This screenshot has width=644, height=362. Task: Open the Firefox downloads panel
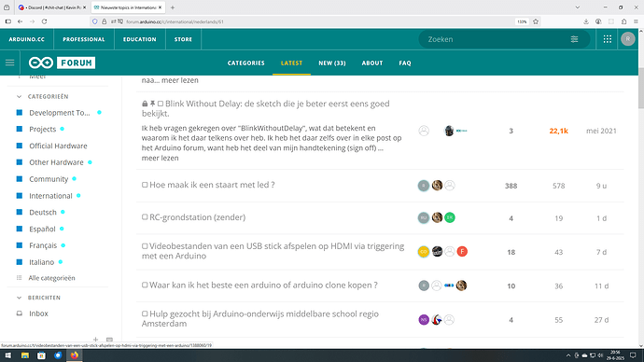[x=586, y=21]
